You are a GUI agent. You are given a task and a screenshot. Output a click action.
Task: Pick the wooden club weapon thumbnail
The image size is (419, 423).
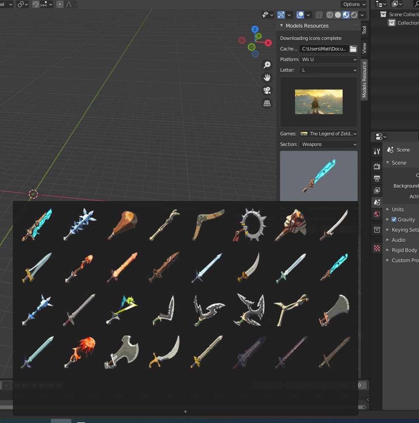123,225
